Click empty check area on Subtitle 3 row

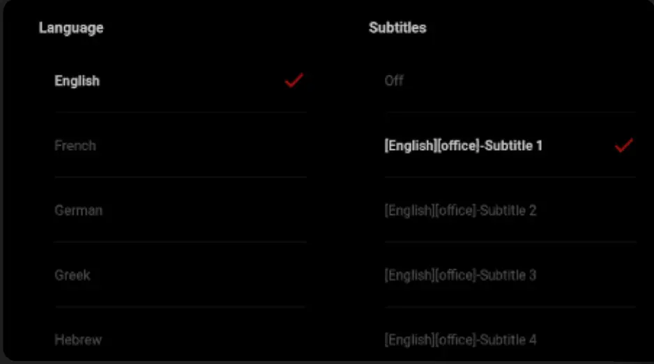click(624, 275)
